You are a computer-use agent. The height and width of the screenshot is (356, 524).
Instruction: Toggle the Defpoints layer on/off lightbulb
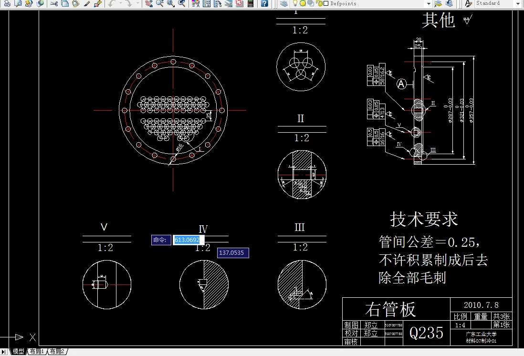[295, 3]
